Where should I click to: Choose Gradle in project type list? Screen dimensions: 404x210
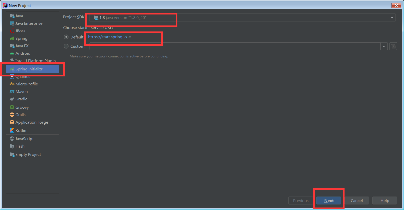[32, 99]
